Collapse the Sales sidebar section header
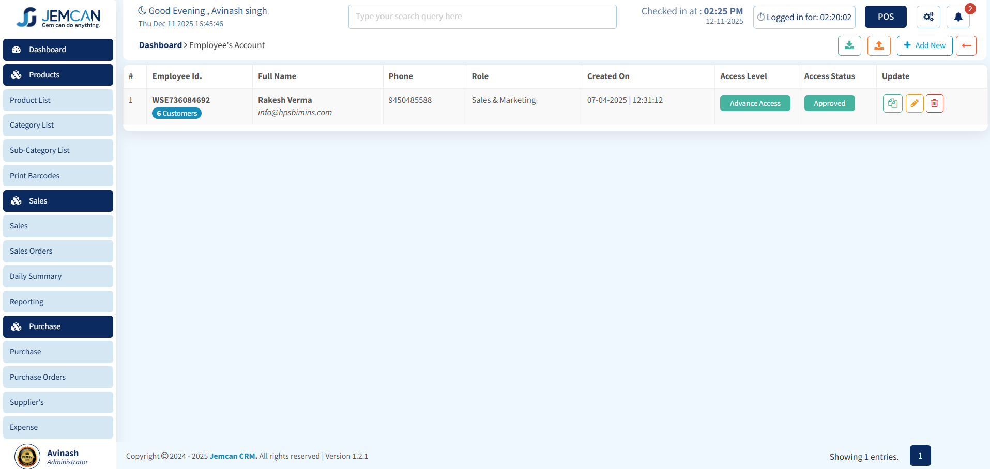990x469 pixels. (x=58, y=201)
